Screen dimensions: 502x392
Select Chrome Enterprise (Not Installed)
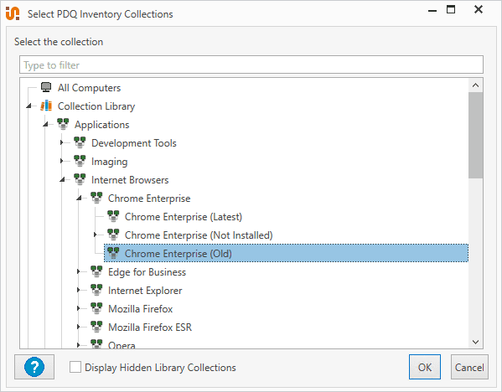[x=199, y=235]
